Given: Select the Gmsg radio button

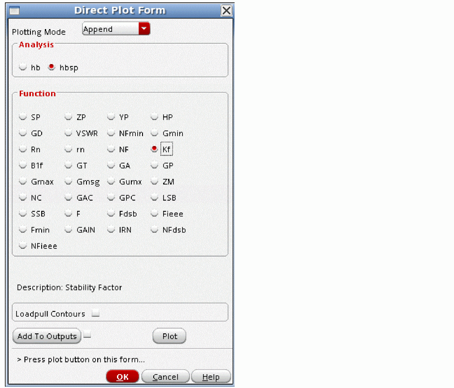Looking at the screenshot, I should click(68, 181).
